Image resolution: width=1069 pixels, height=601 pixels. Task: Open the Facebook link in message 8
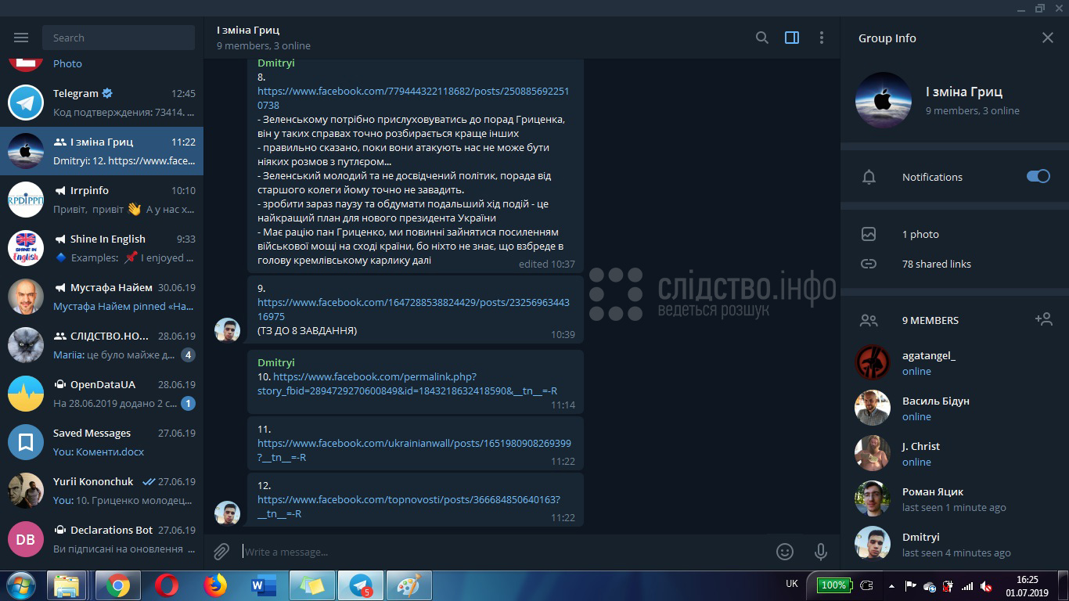pos(413,98)
